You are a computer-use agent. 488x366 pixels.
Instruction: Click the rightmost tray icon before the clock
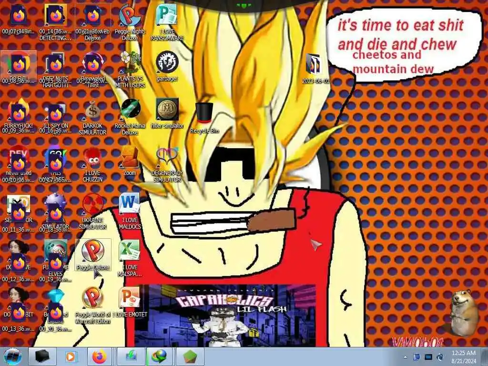(x=440, y=357)
